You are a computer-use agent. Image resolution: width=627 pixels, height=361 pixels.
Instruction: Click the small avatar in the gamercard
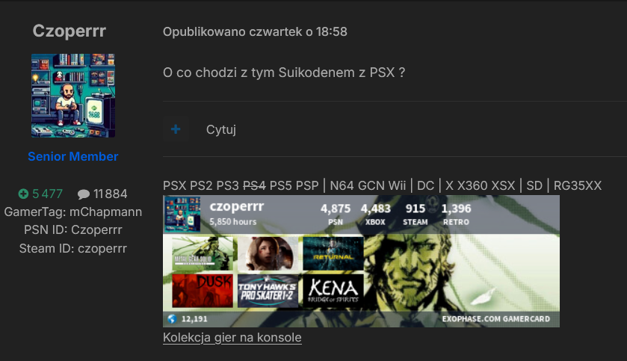pos(182,214)
